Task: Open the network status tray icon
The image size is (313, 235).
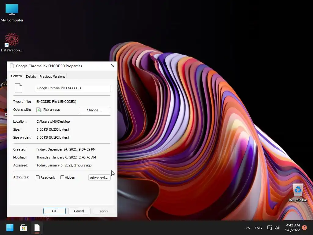Action: (270, 228)
